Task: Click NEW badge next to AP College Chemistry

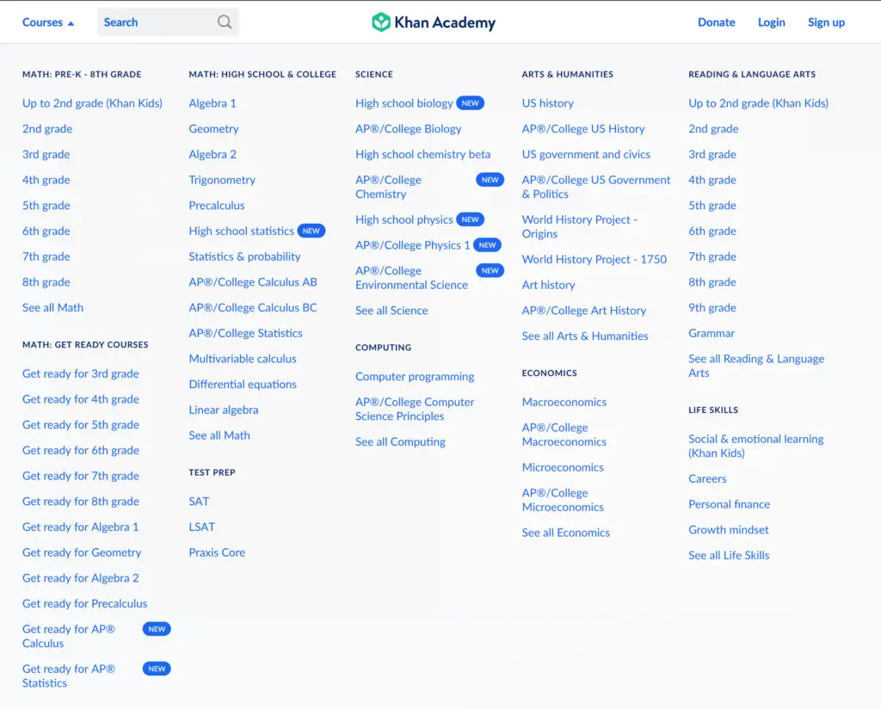Action: point(490,180)
